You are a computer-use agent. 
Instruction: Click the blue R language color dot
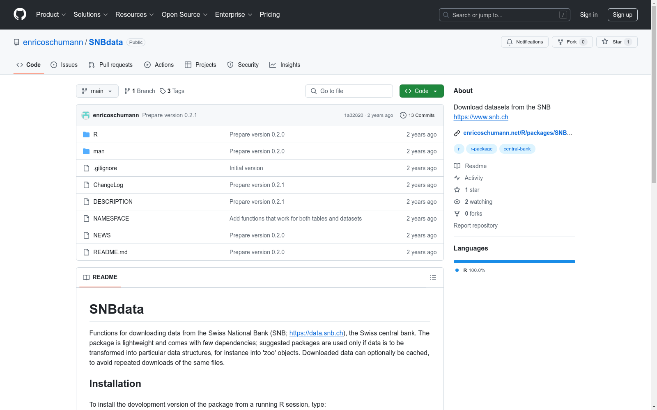[x=457, y=270]
